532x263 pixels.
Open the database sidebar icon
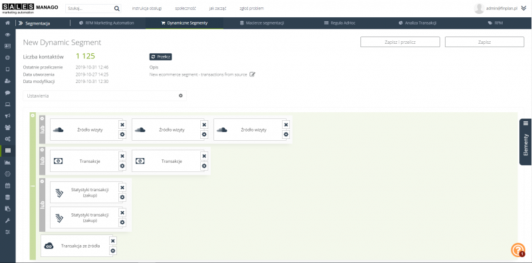click(7, 197)
